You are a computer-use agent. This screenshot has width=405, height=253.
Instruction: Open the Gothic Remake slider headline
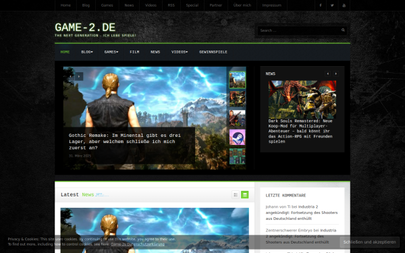[x=125, y=142]
